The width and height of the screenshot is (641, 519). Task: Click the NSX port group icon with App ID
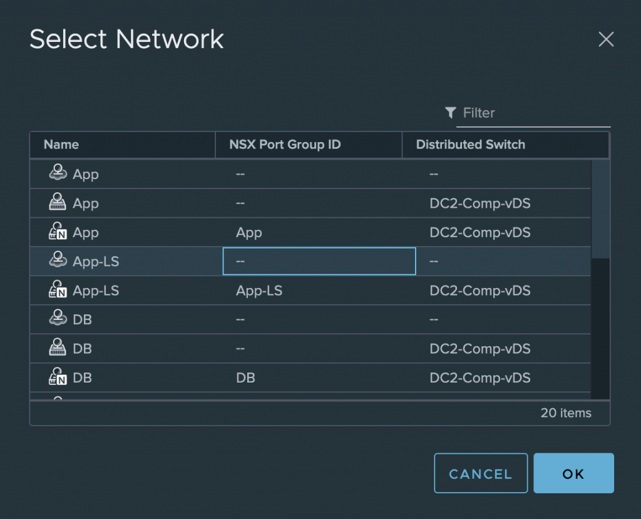point(58,230)
